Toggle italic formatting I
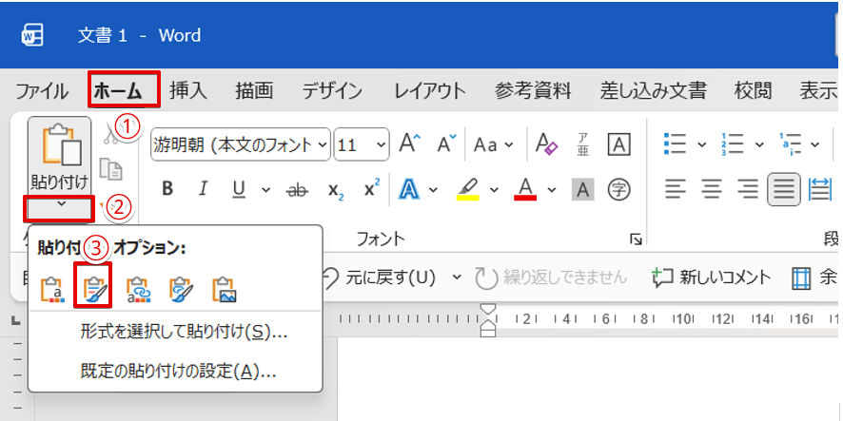The width and height of the screenshot is (843, 421). tap(203, 189)
